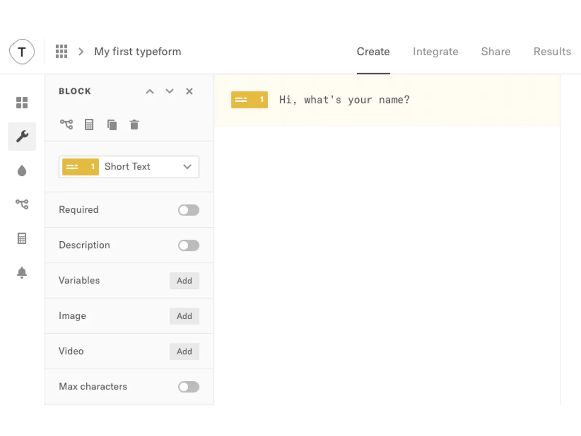Open the blocks grid sidebar icon
The image size is (581, 436).
[x=22, y=103]
